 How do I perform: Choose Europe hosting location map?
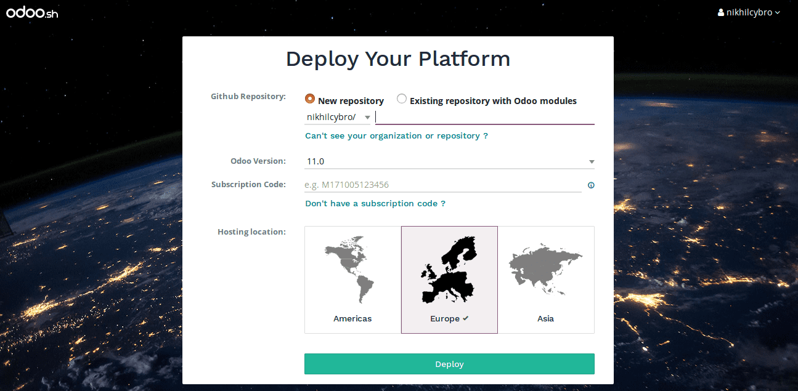[x=449, y=280]
